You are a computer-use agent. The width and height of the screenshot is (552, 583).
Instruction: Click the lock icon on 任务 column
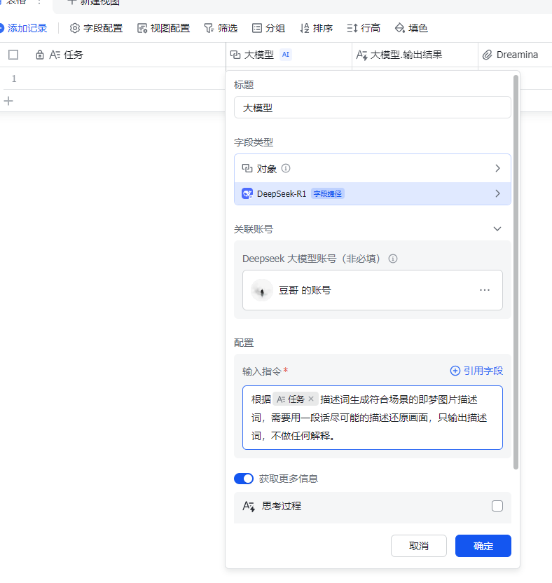[40, 55]
